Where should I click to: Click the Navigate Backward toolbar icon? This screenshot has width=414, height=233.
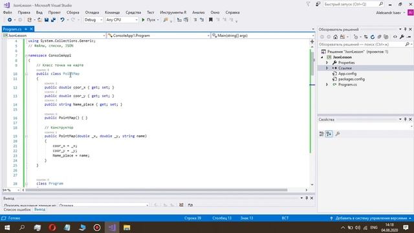coord(10,20)
